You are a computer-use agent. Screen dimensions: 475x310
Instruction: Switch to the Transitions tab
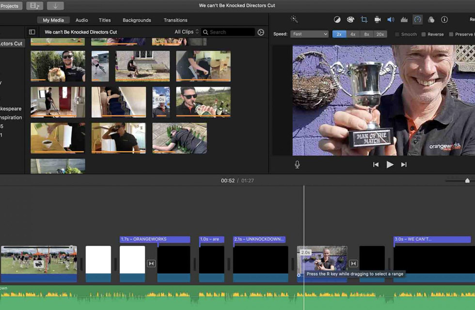pos(175,20)
